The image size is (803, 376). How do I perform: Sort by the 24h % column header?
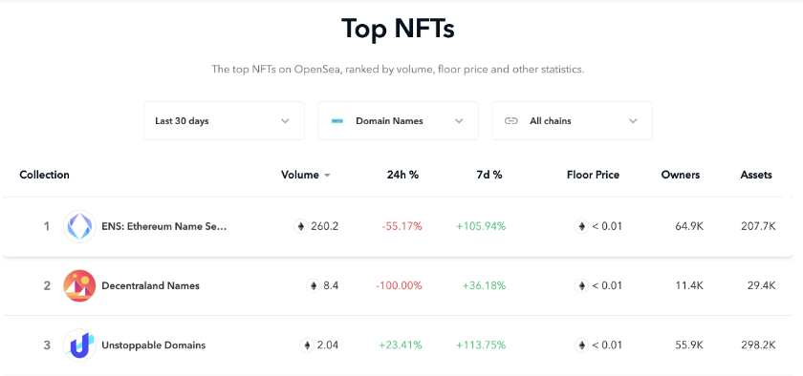pyautogui.click(x=403, y=175)
